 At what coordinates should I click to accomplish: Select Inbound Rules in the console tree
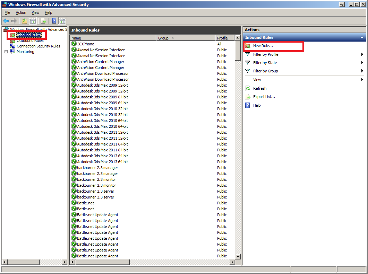click(x=29, y=35)
